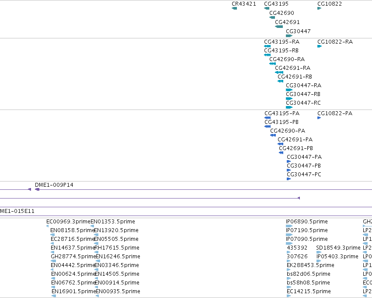Open the CG30447-PC protein label
The image size is (372, 298).
(304, 175)
